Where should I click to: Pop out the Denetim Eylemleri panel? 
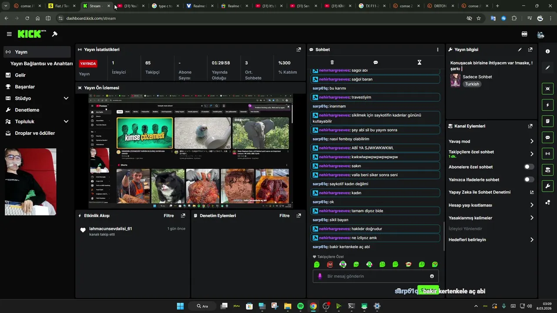(x=299, y=216)
